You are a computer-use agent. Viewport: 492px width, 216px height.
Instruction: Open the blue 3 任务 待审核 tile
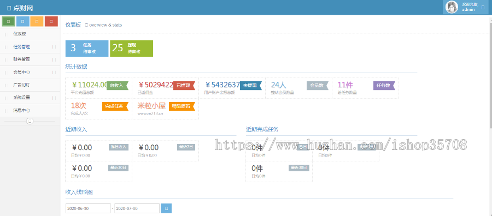pyautogui.click(x=87, y=48)
